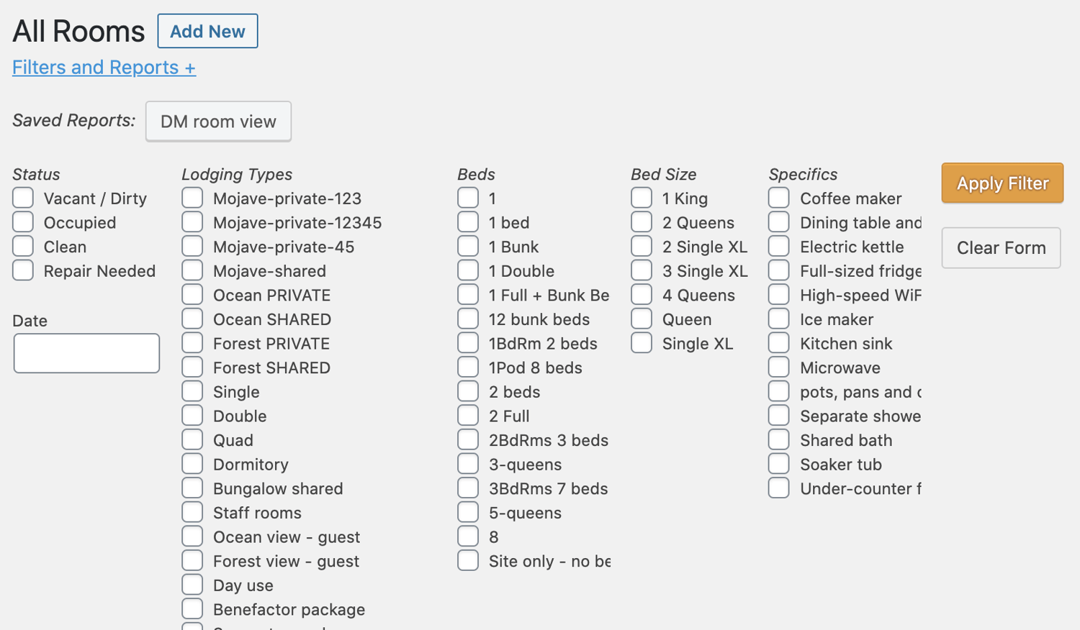Enable the Repair Needed checkbox
Viewport: 1080px width, 630px height.
click(23, 270)
